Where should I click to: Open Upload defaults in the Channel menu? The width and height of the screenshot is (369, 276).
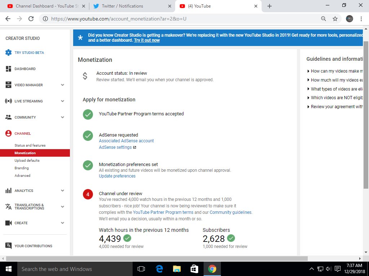coord(27,161)
